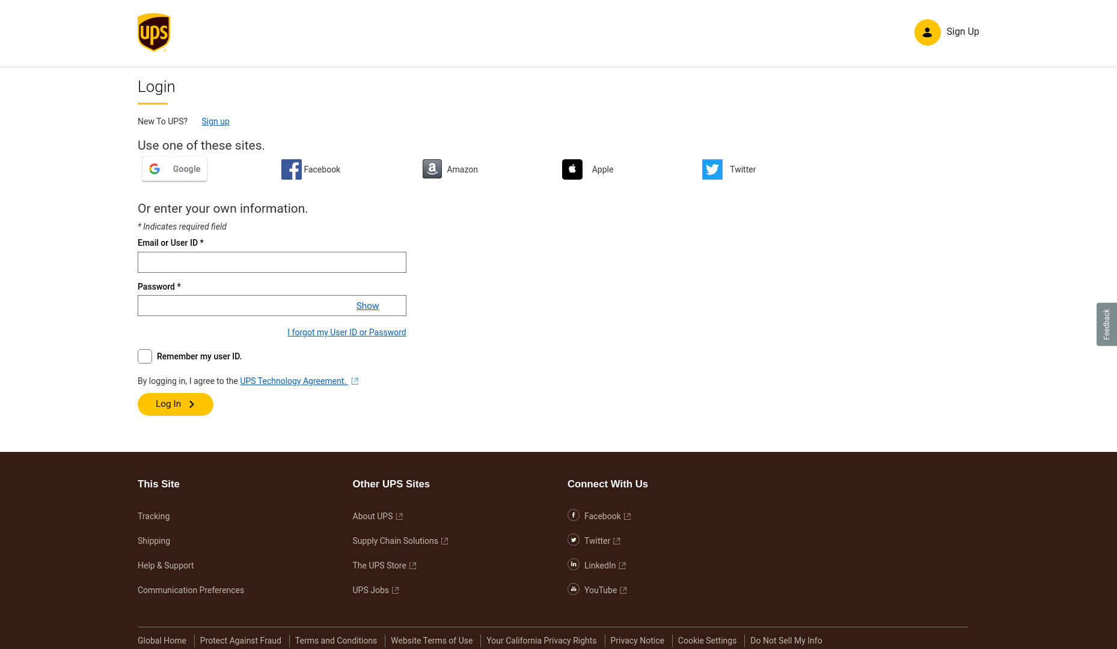Choose the Facebook login text
This screenshot has width=1117, height=649.
pyautogui.click(x=322, y=169)
